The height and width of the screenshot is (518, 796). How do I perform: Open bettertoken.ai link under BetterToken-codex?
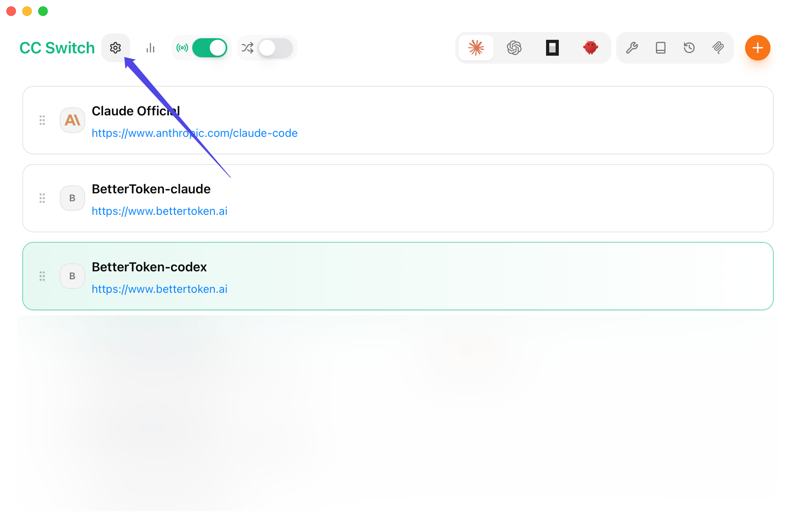tap(160, 289)
